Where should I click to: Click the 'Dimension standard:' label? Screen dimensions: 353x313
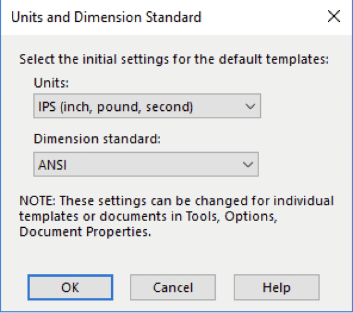(x=97, y=138)
